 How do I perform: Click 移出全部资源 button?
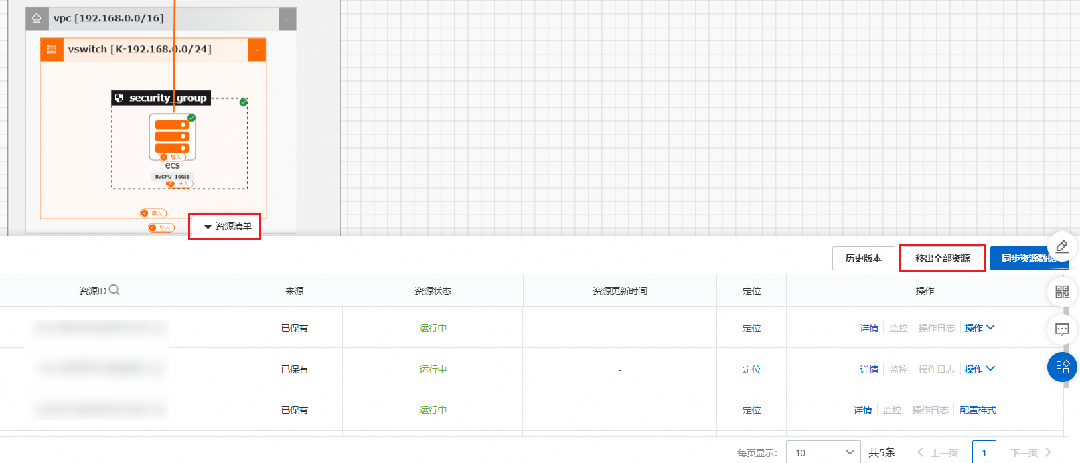pyautogui.click(x=942, y=258)
